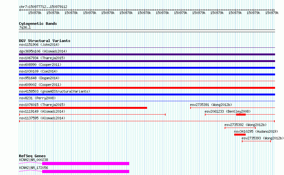Open the dgv3695n106 (Alsmadi2014) variant label
Viewport: 284px width, 175px height.
coord(43,51)
